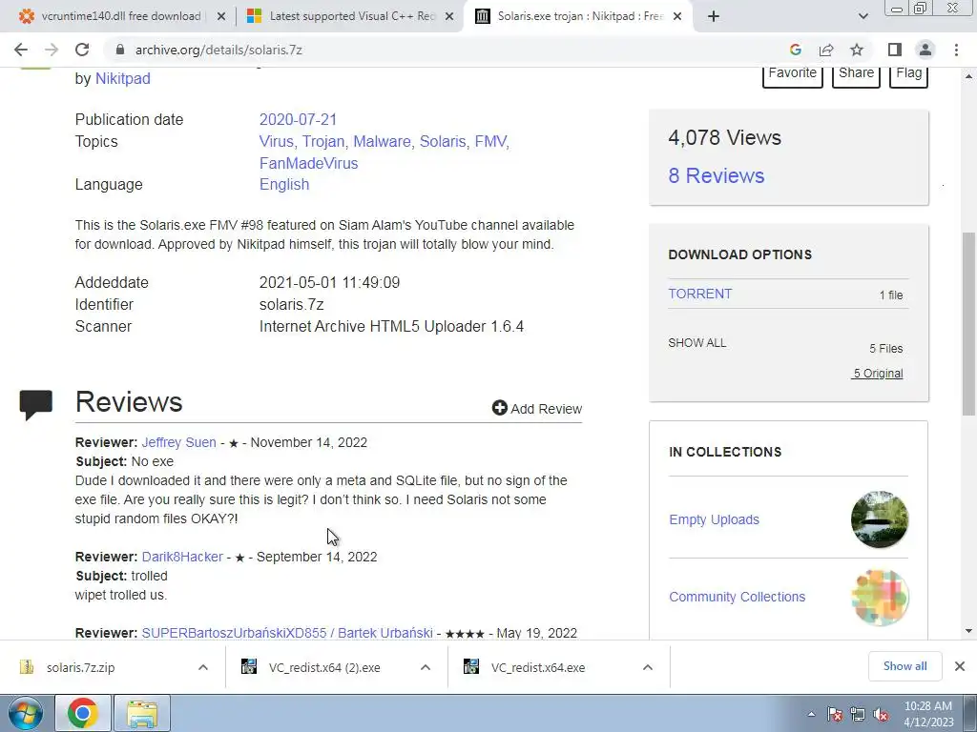Click the Google icon in address bar
Viewport: 977px width, 732px height.
[x=795, y=50]
